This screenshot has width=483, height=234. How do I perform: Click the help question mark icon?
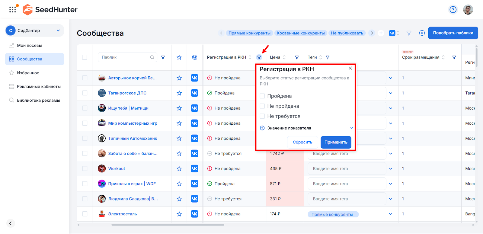tap(453, 10)
